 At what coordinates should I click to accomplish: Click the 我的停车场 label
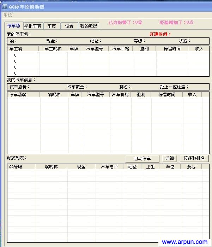(19, 34)
